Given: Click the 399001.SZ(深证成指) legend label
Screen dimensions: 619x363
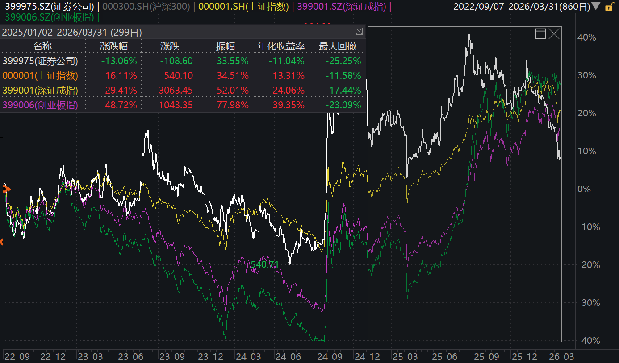Looking at the screenshot, I should [343, 7].
